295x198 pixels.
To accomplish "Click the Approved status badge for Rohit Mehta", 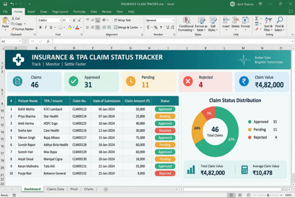I will coord(165,109).
